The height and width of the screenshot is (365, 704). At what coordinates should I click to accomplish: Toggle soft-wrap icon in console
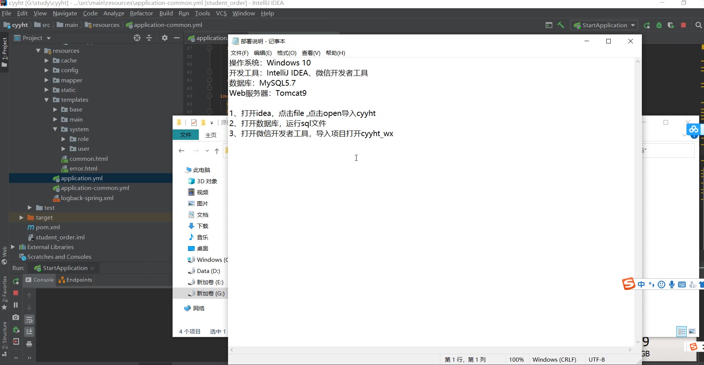click(x=29, y=320)
